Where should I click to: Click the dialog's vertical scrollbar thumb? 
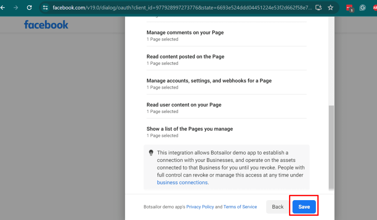pos(331,147)
